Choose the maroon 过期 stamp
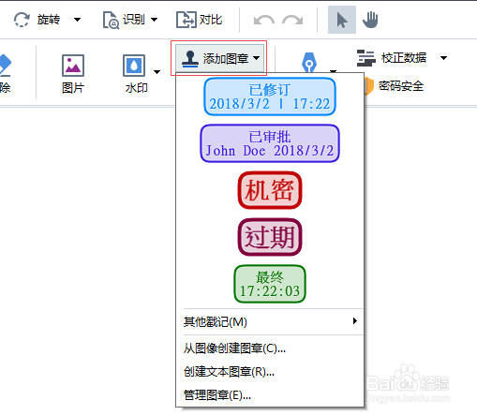477x415 pixels. 270,237
